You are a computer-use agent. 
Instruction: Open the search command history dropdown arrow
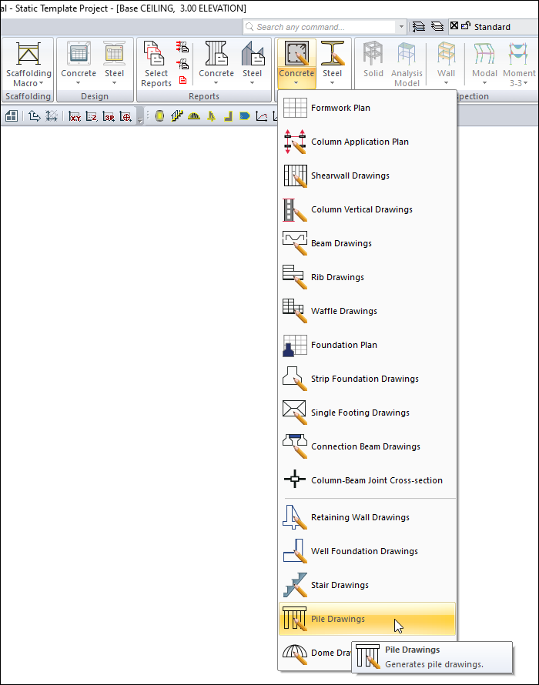coord(401,27)
